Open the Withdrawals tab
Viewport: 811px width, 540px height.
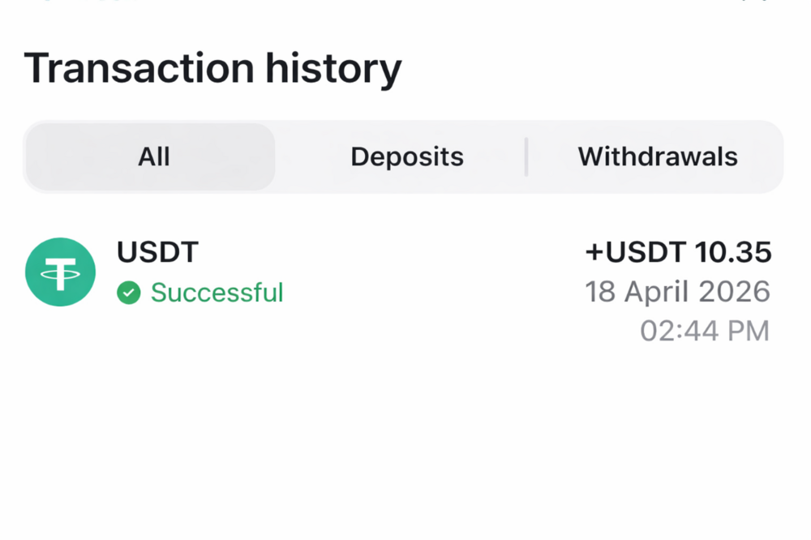(657, 156)
